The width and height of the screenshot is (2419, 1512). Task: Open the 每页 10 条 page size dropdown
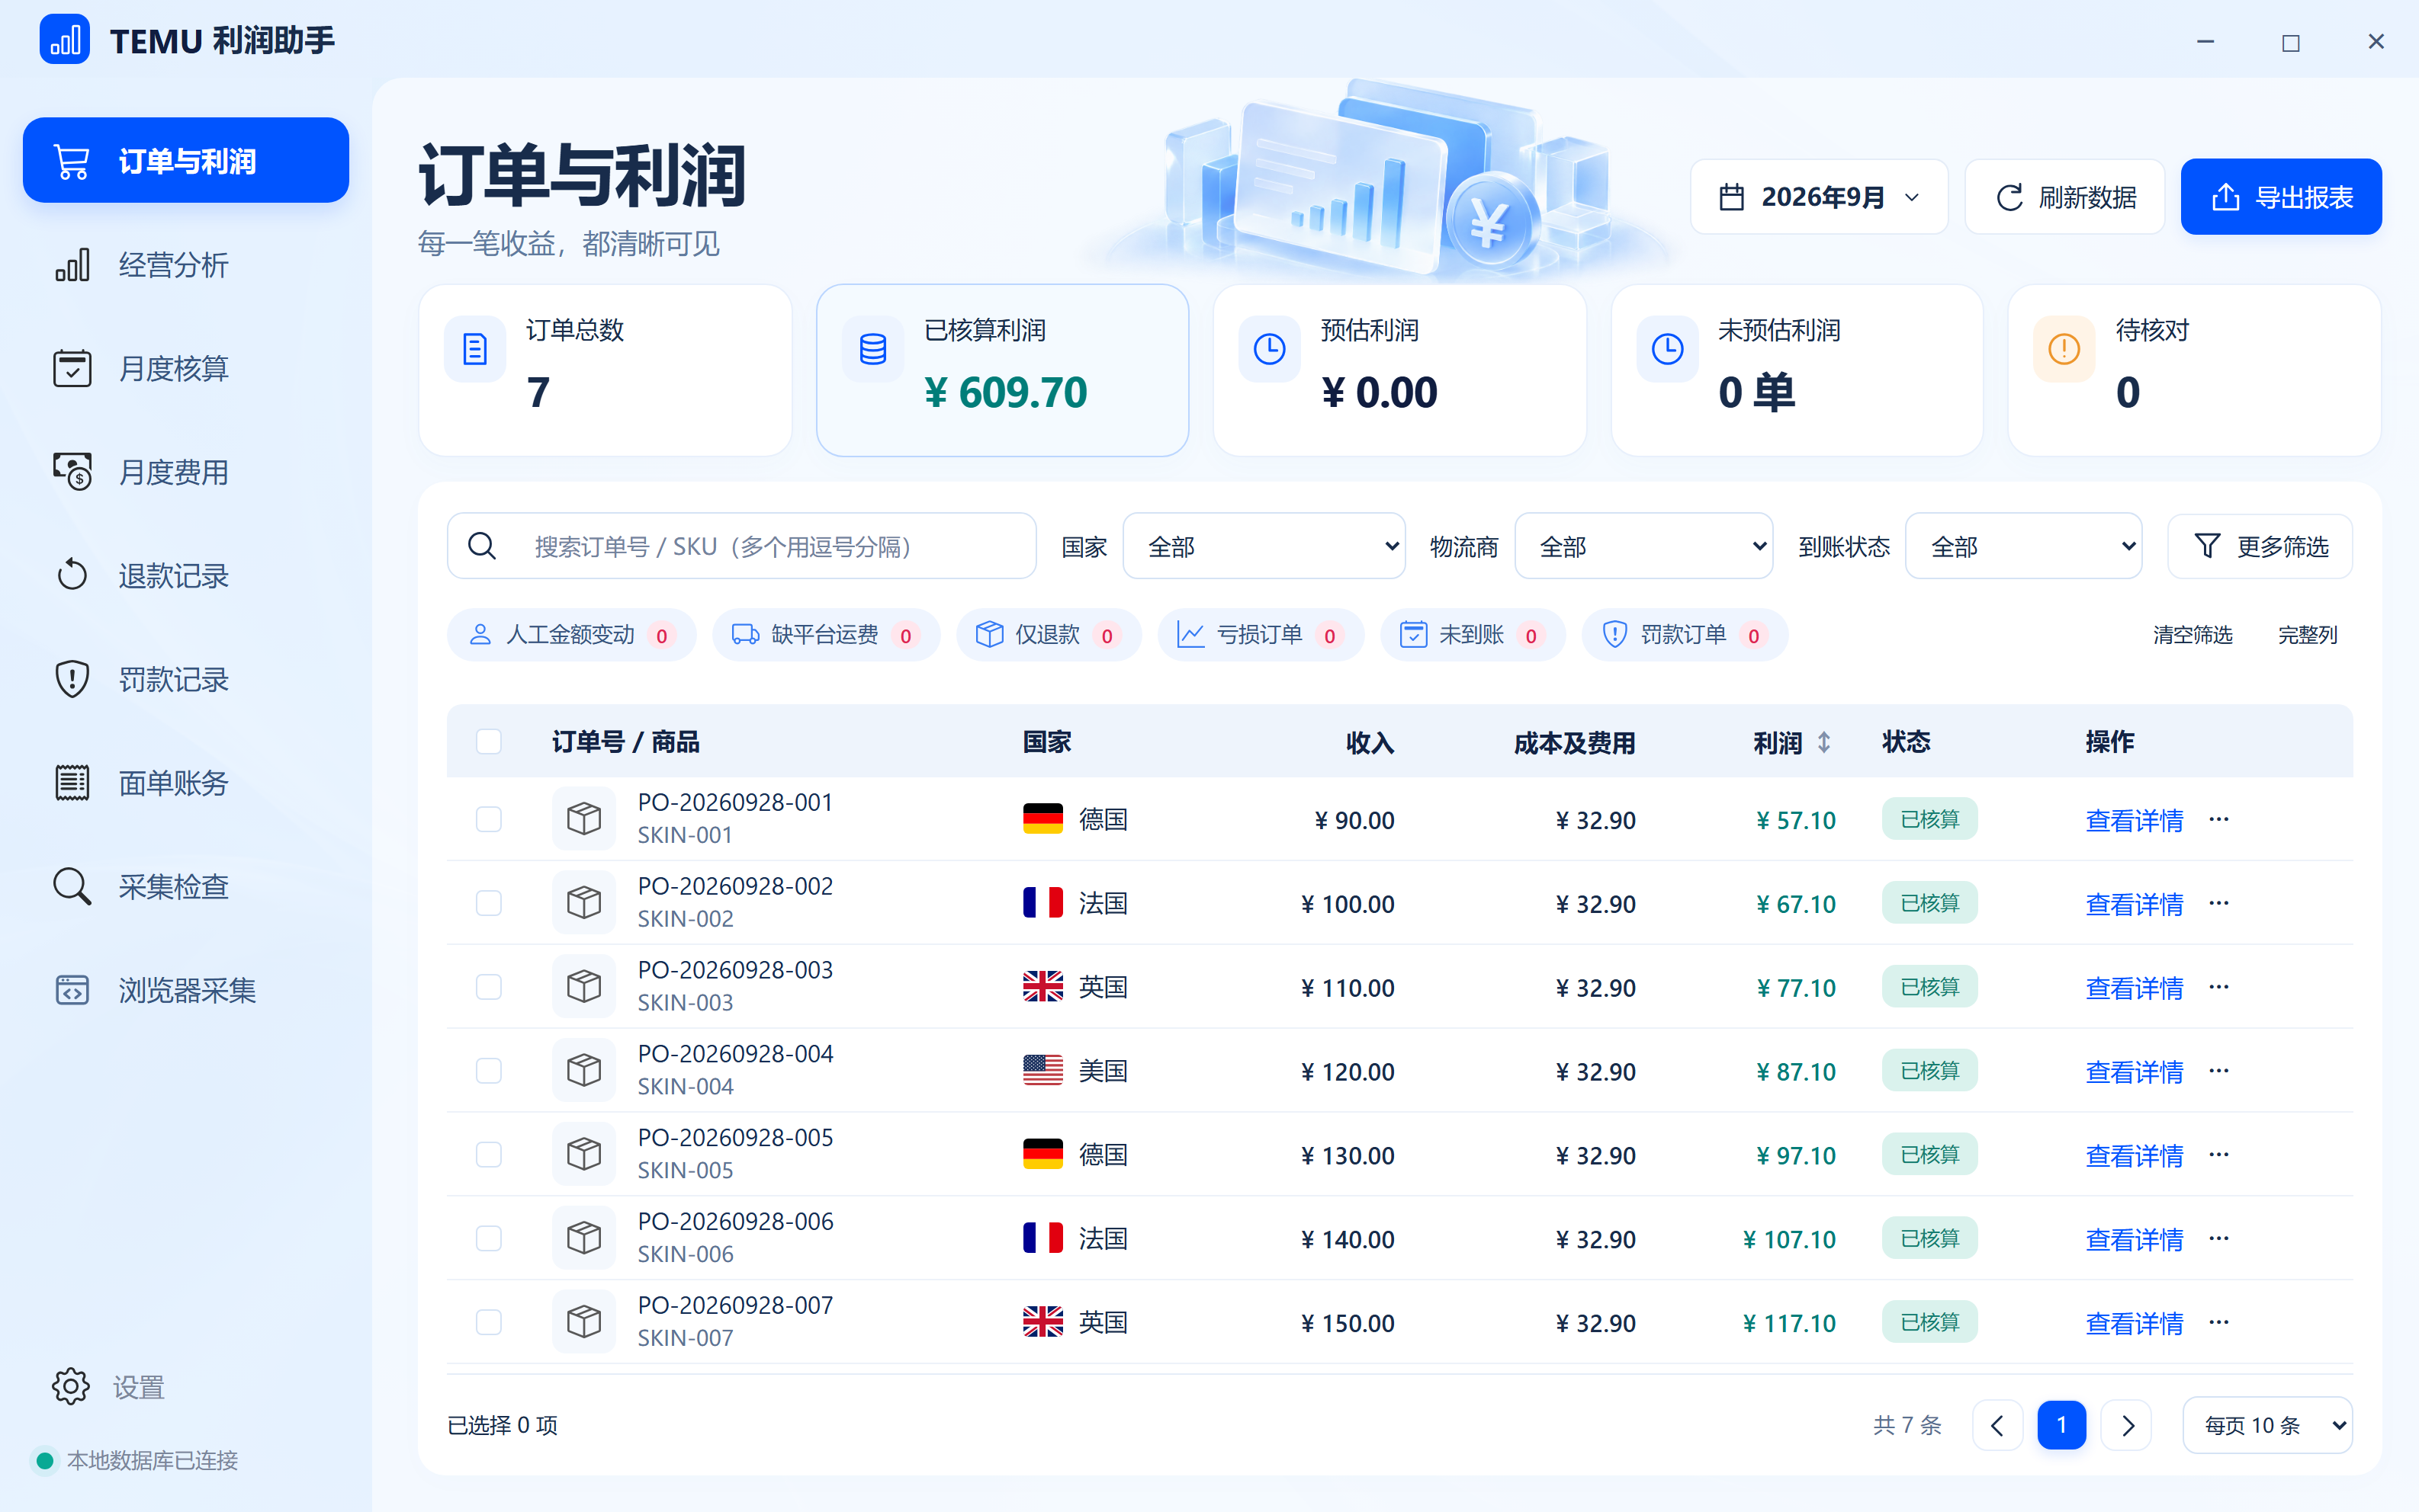point(2267,1425)
